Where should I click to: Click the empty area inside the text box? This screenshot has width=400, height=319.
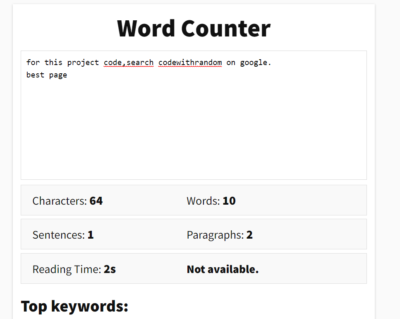pyautogui.click(x=194, y=133)
